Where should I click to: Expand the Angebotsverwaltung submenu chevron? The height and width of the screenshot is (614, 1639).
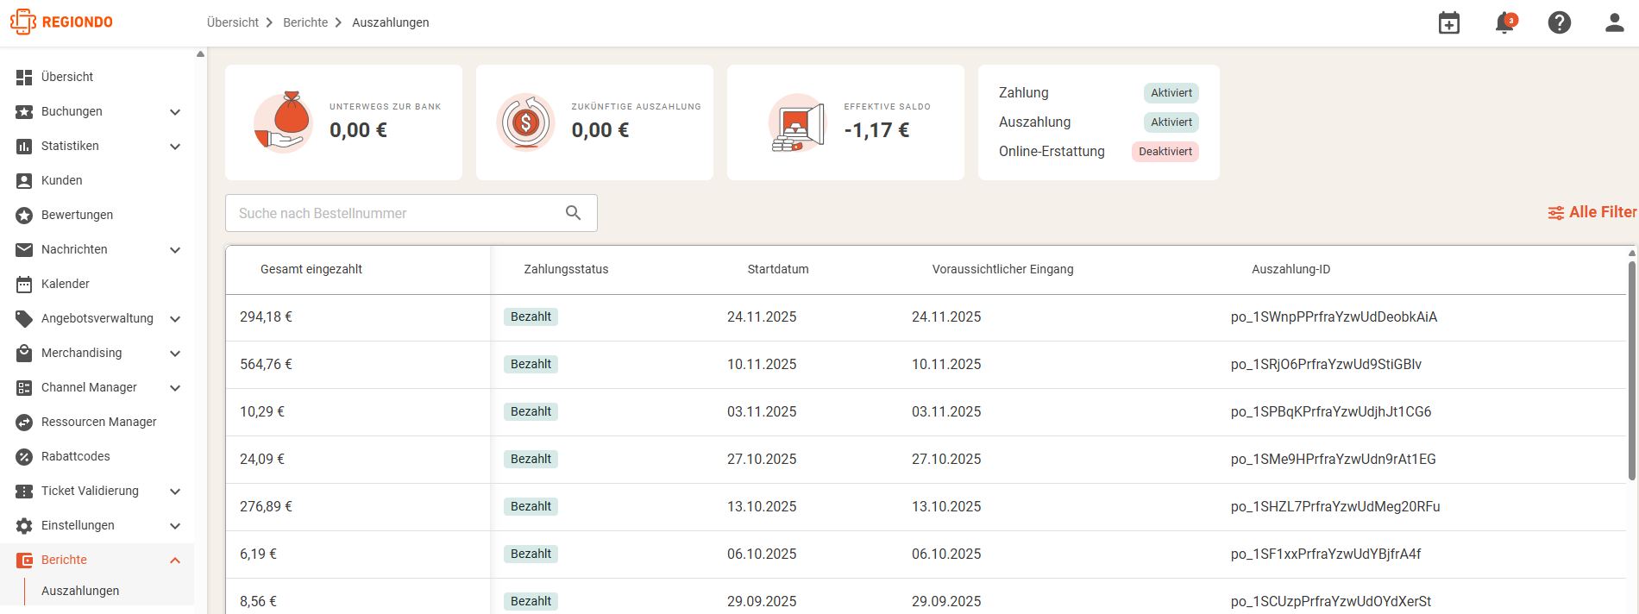pos(175,319)
